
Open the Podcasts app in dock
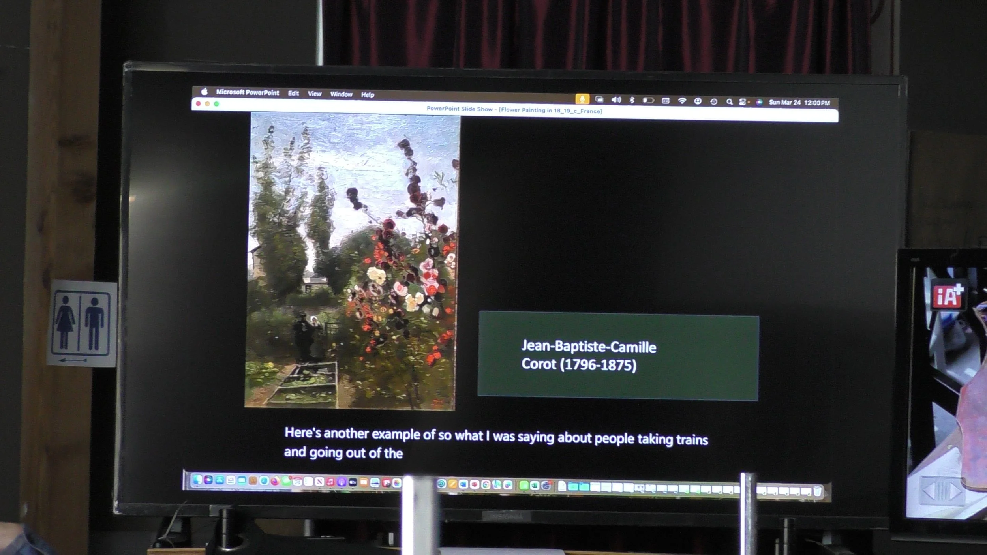(x=342, y=482)
